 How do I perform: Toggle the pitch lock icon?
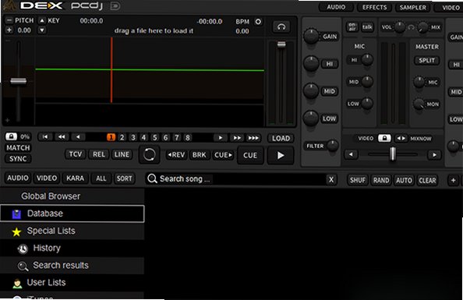[11, 136]
